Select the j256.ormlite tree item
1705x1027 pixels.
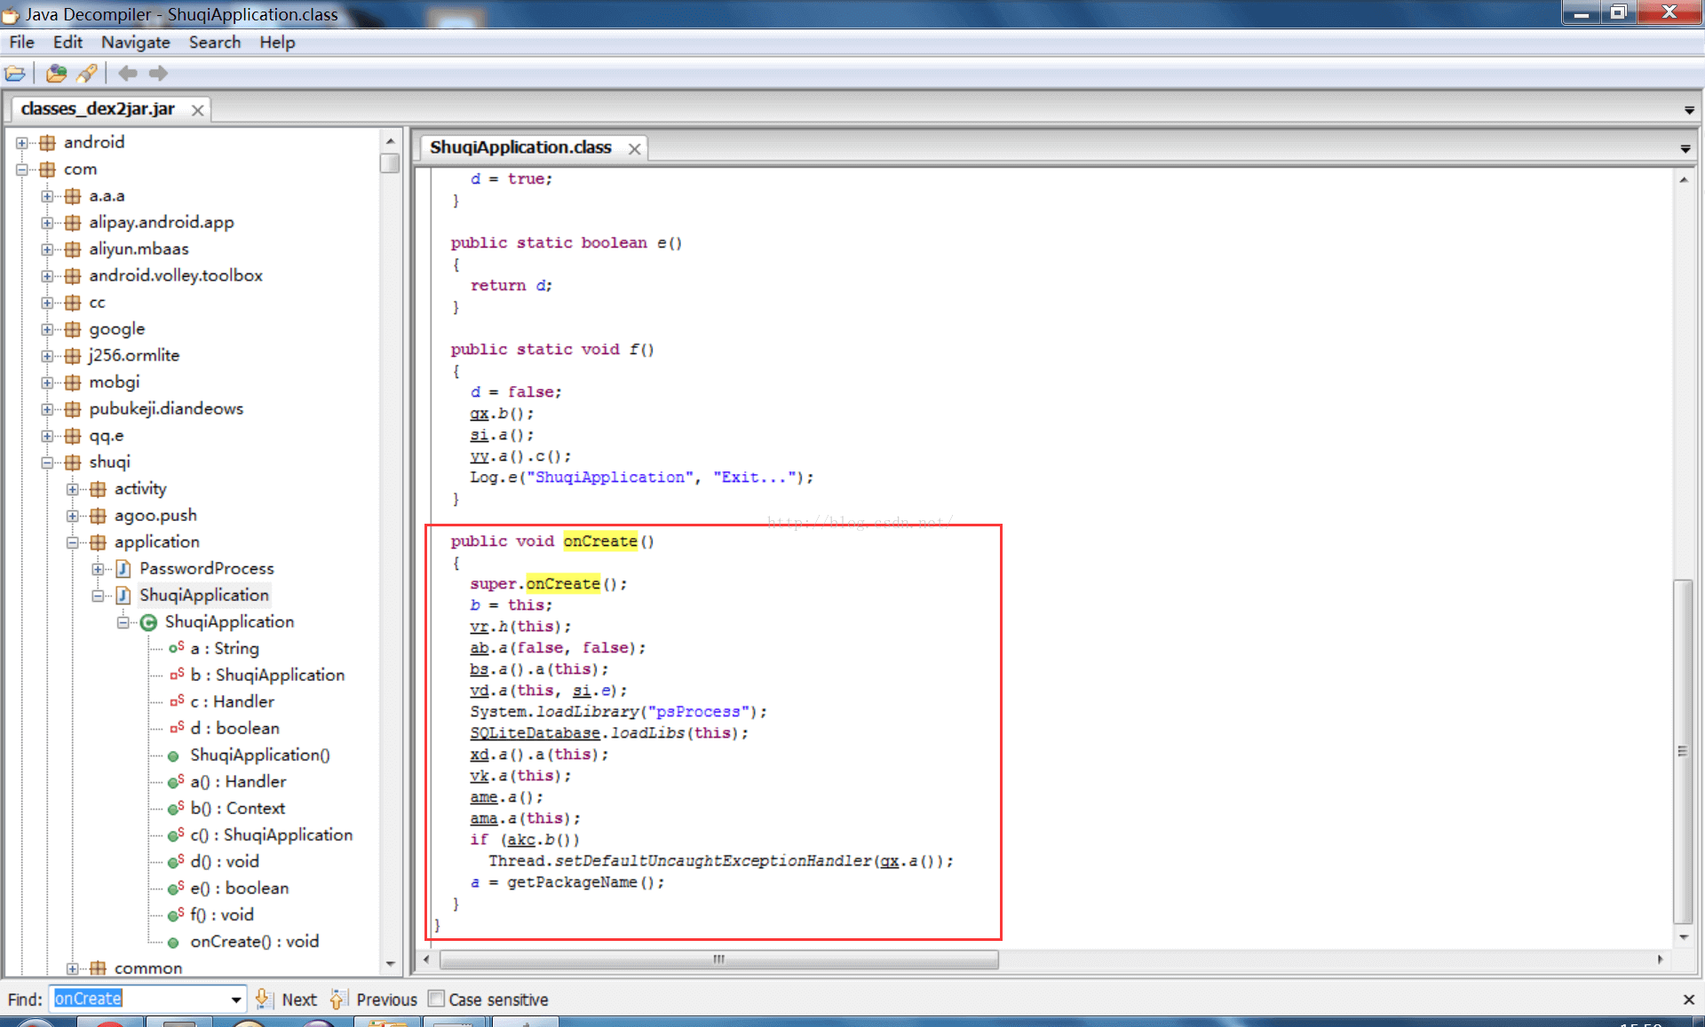tap(134, 356)
